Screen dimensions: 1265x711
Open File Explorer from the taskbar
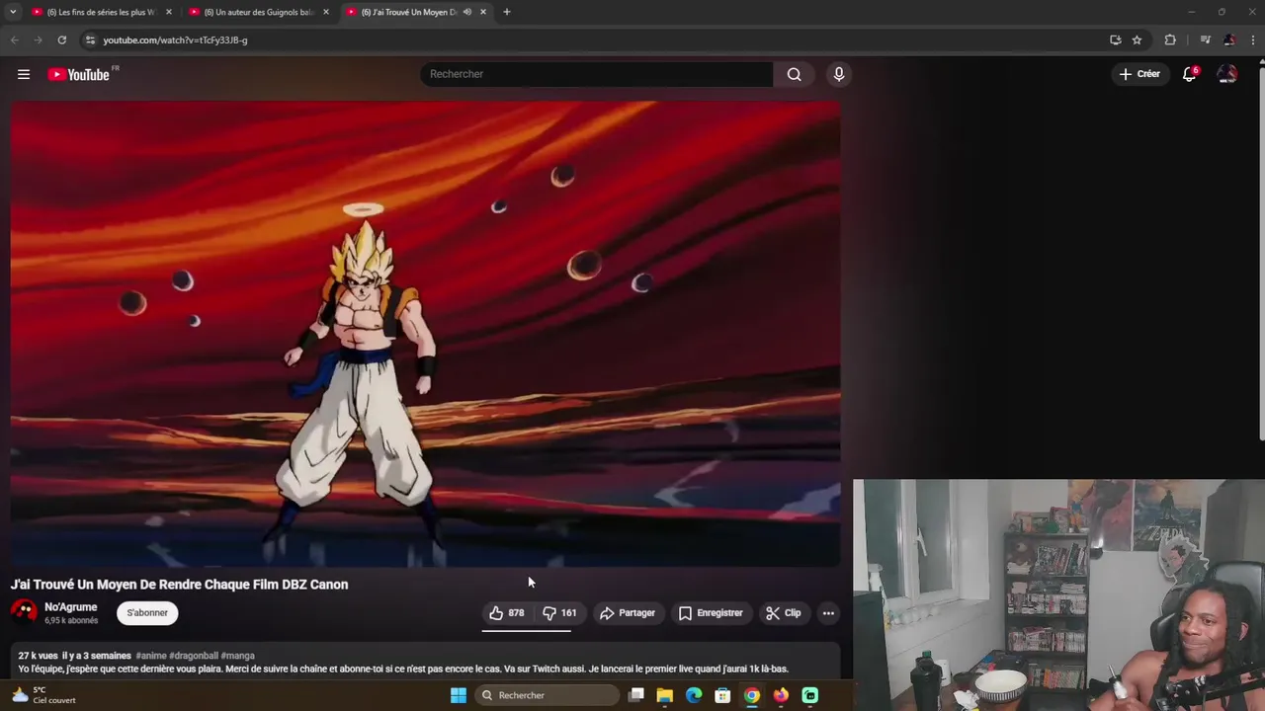pyautogui.click(x=665, y=695)
